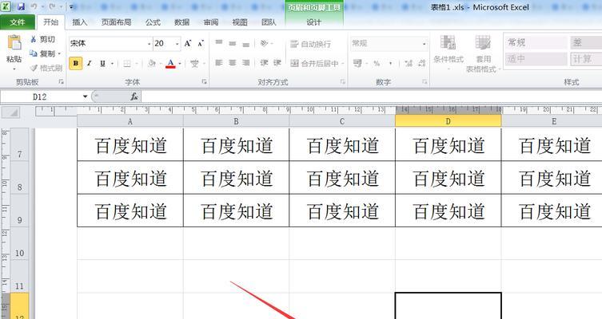The height and width of the screenshot is (319, 602).
Task: Click the Insert Function fx icon
Action: click(134, 96)
